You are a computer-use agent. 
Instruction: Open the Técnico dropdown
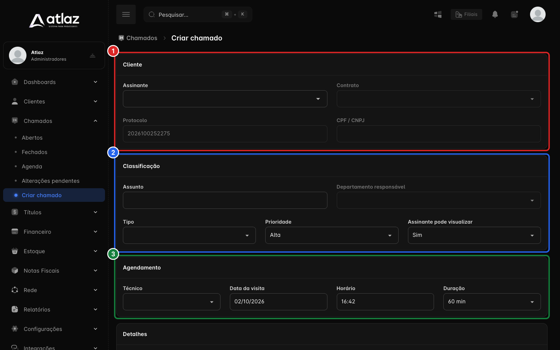[171, 302]
